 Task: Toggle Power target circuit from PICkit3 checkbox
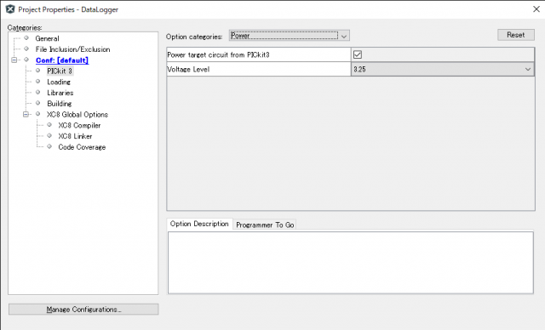point(358,54)
